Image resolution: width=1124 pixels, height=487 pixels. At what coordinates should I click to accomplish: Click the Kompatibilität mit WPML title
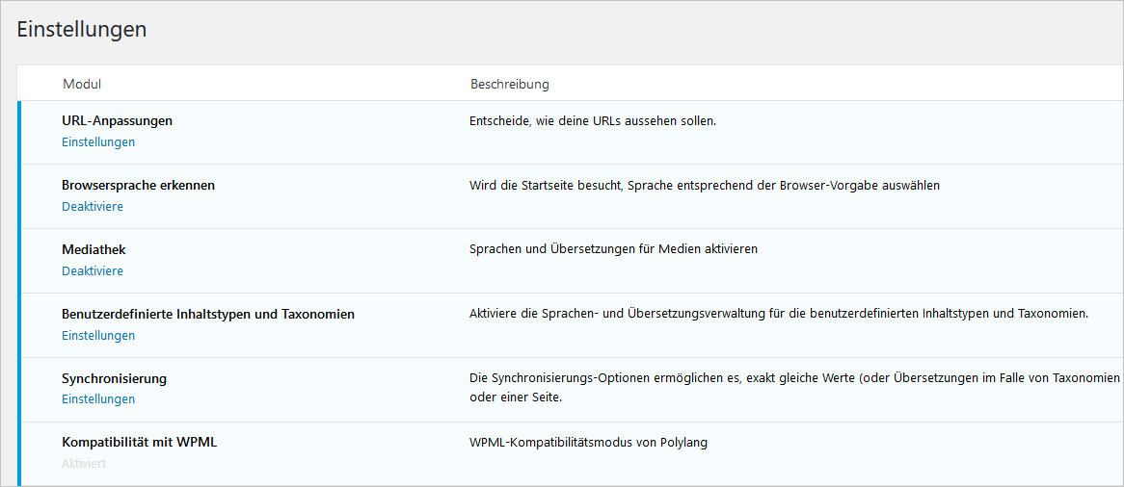pos(140,443)
